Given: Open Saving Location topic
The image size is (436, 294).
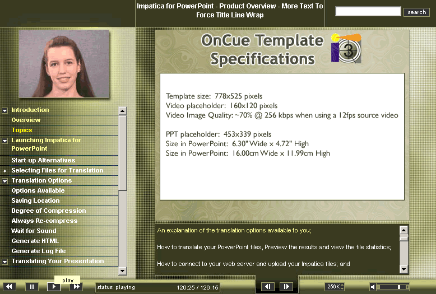Looking at the screenshot, I should pyautogui.click(x=35, y=200).
